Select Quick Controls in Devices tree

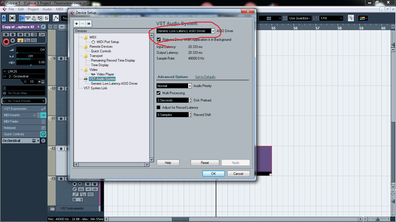(101, 51)
